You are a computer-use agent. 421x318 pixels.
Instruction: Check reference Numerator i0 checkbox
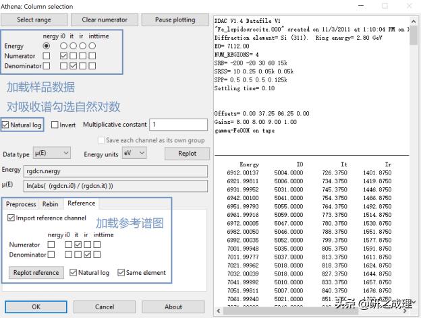tap(68, 245)
